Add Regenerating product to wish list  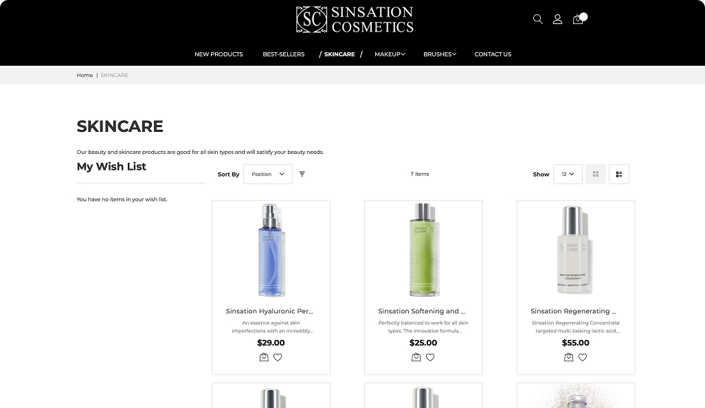pyautogui.click(x=583, y=357)
